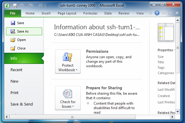Image resolution: width=185 pixels, height=123 pixels.
Task: Switch to the Home ribbon tab
Action: click(30, 13)
